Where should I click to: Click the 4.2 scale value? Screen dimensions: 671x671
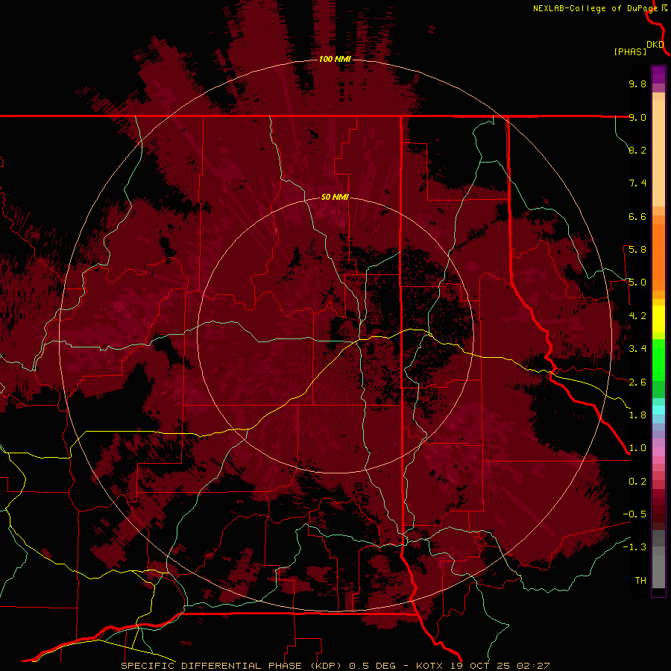tap(637, 316)
